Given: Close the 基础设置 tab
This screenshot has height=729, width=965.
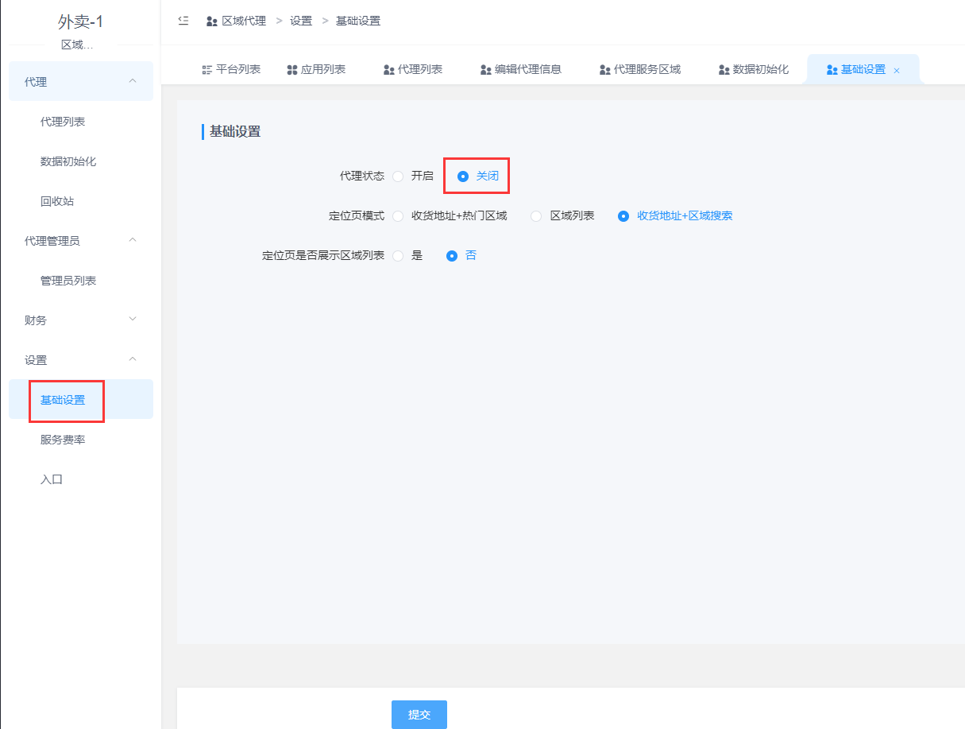Looking at the screenshot, I should (x=897, y=71).
